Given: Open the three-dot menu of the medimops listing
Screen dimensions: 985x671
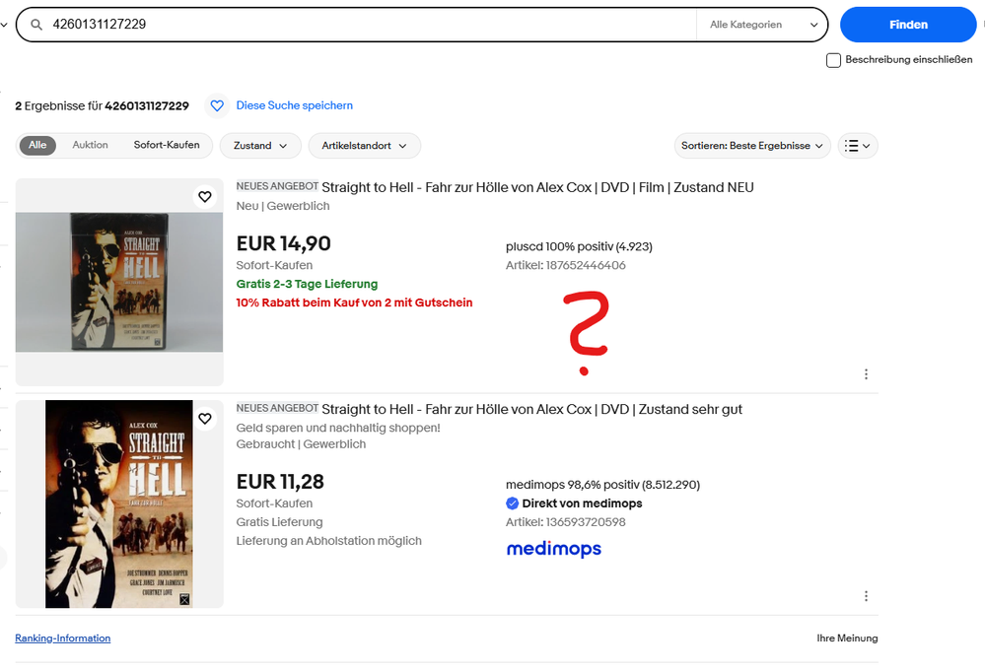Looking at the screenshot, I should (x=866, y=595).
